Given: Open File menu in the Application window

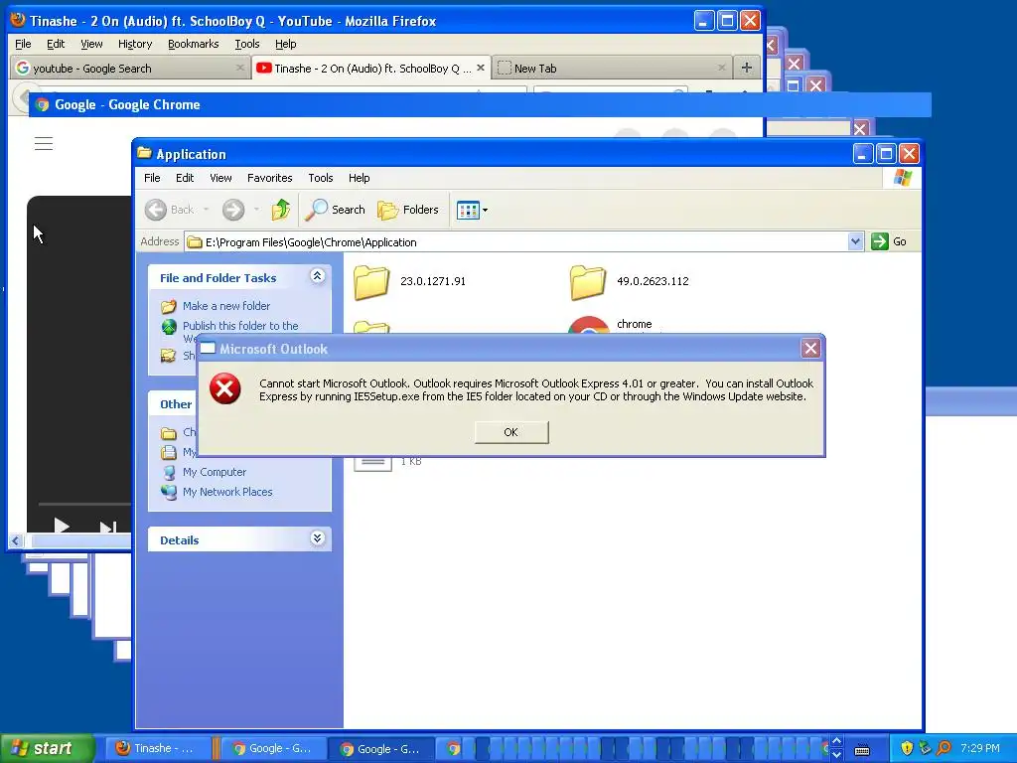Looking at the screenshot, I should (x=152, y=178).
